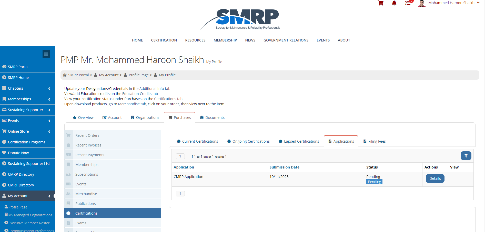
Task: Open the Lapsed Certifications tab
Action: [x=299, y=141]
